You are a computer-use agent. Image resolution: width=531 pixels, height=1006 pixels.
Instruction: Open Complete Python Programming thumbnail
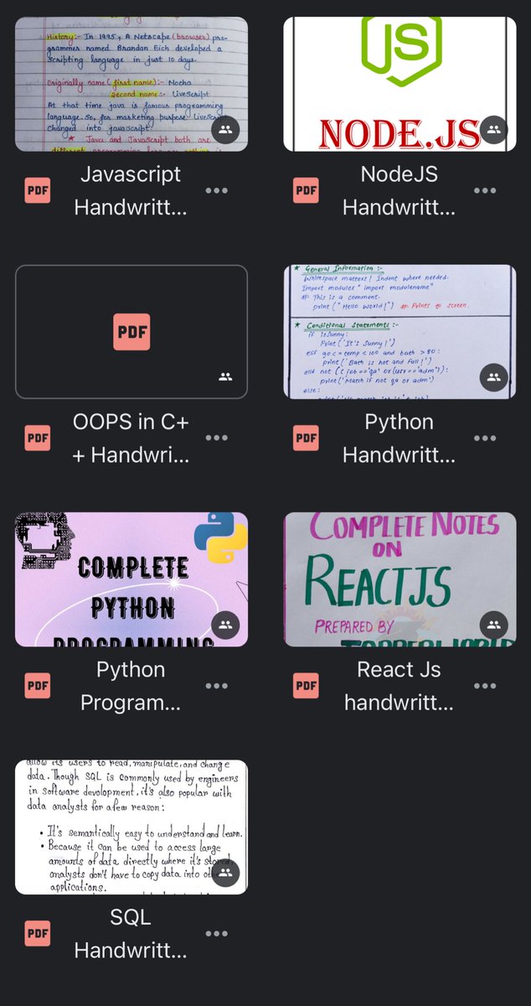pyautogui.click(x=131, y=579)
